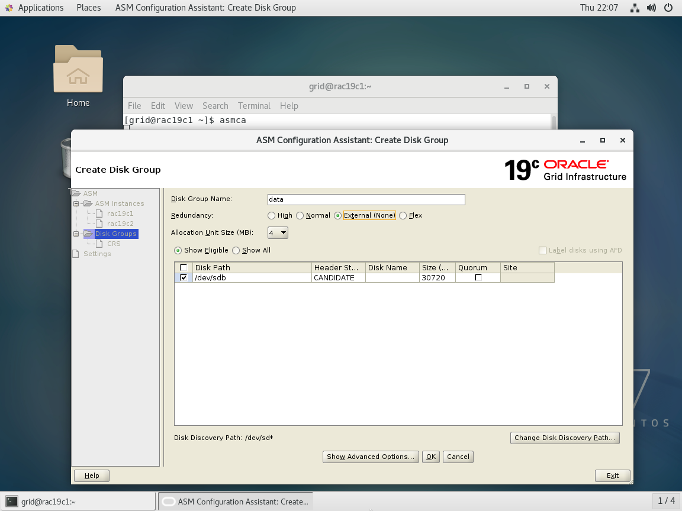Open the network status icon in top bar
The height and width of the screenshot is (511, 682).
tap(635, 8)
